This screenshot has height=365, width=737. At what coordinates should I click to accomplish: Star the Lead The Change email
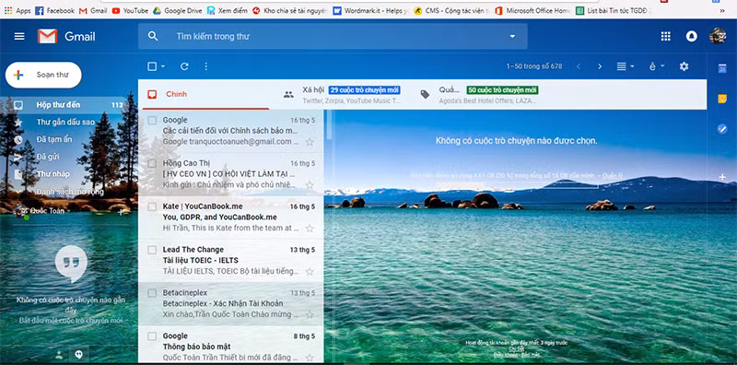310,271
